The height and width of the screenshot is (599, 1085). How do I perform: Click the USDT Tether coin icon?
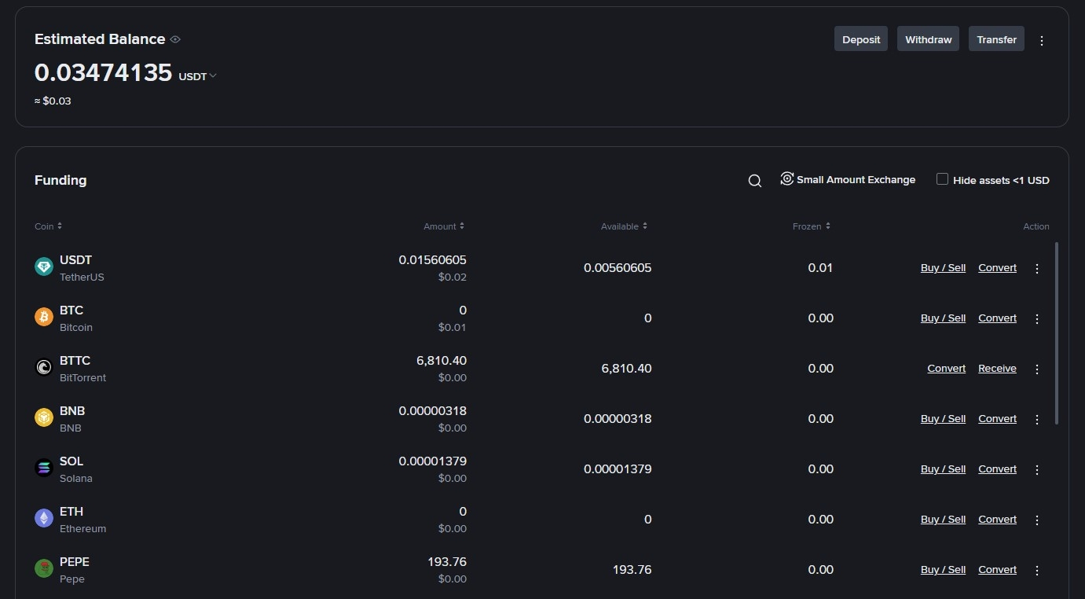(44, 267)
